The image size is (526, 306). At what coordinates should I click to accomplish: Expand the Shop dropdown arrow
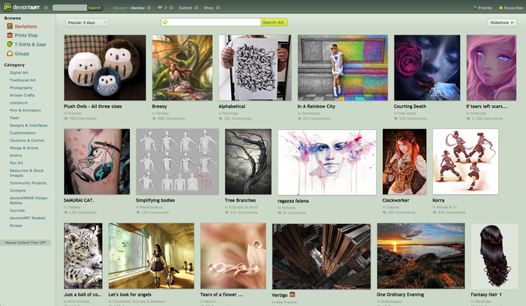217,8
